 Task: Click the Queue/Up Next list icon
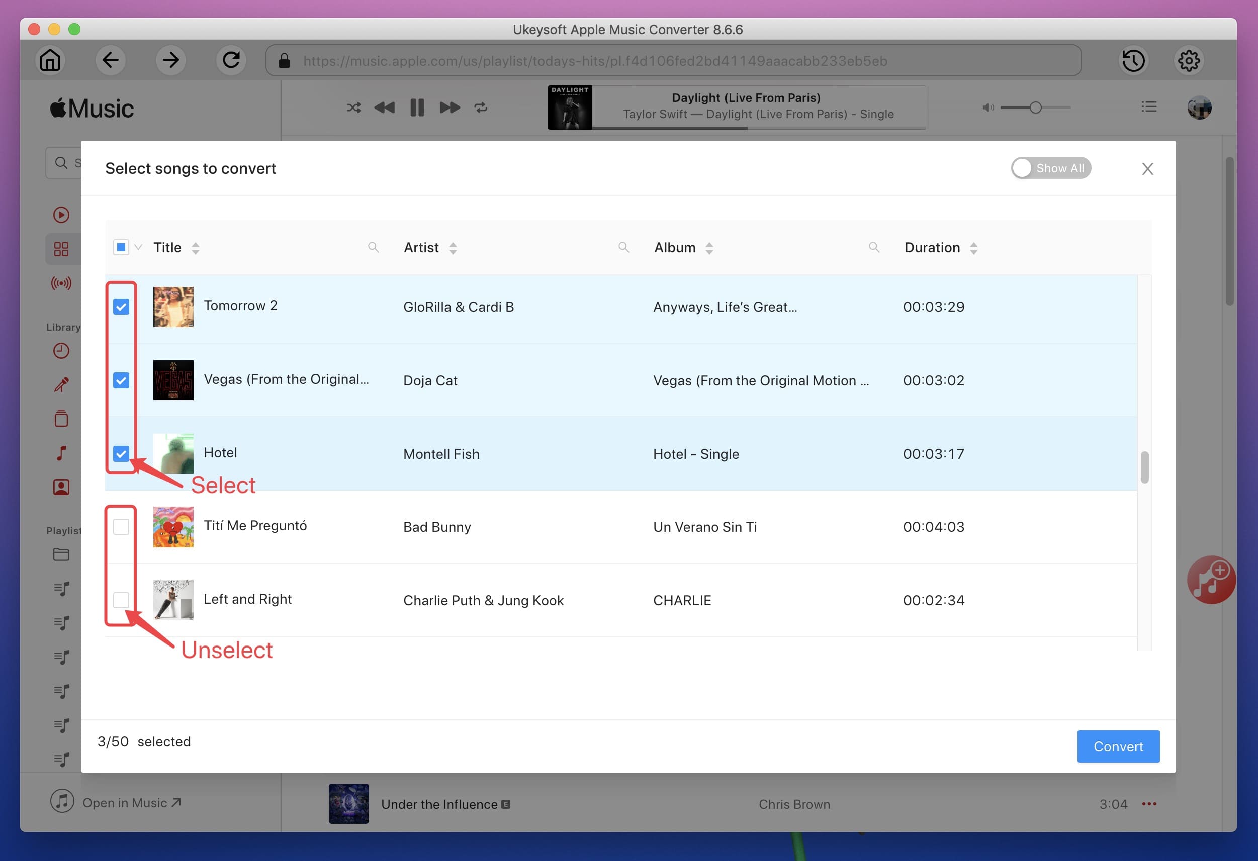[x=1148, y=106]
